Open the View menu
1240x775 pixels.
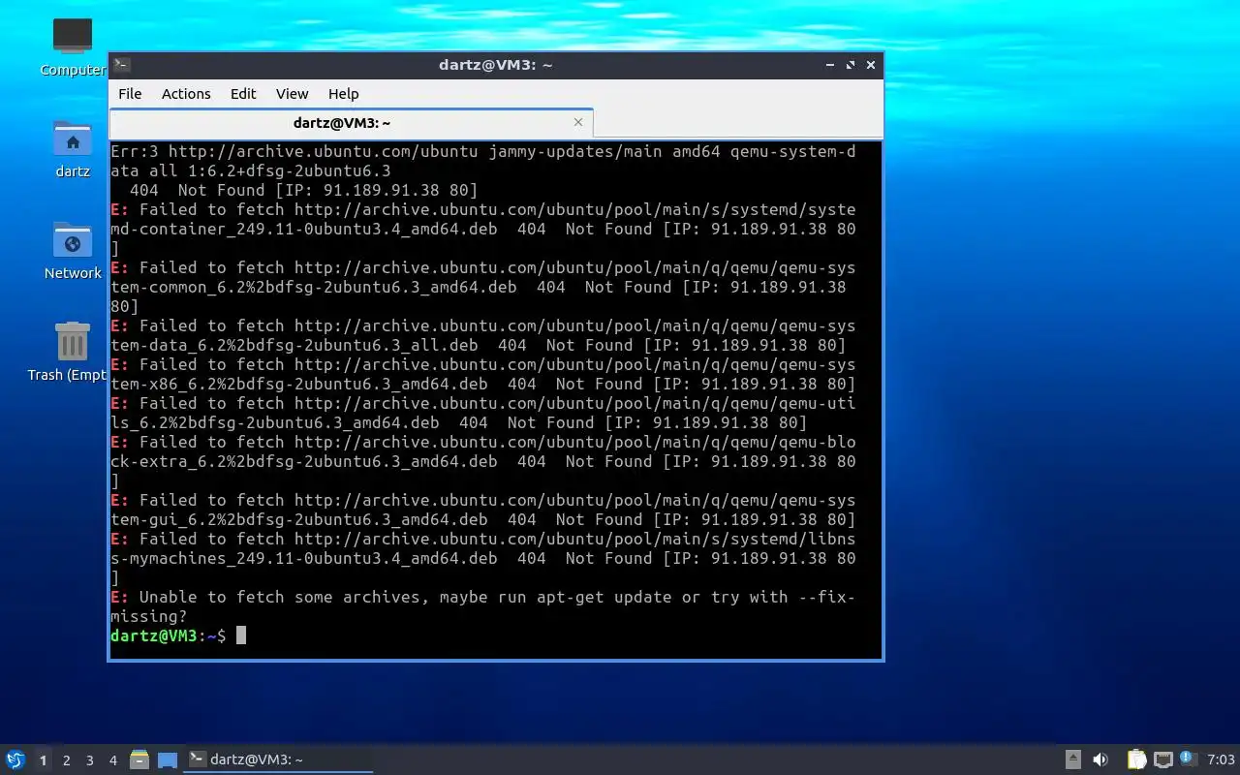point(292,94)
